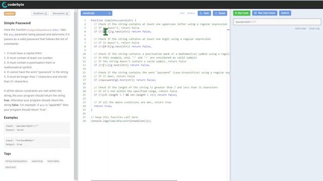Screen dimensions: 323x181
Task: Click constraint "It must have a capital letter"
Action: pos(23,53)
